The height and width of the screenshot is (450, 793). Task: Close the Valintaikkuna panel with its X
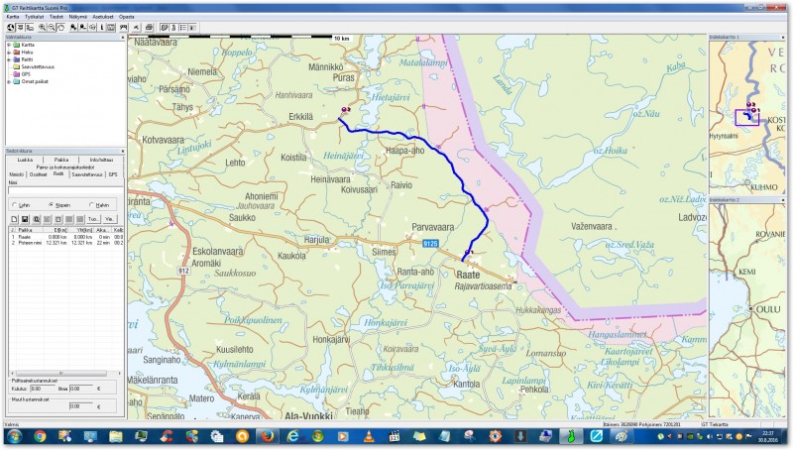coord(122,37)
